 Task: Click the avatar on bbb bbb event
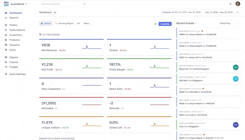[236, 79]
